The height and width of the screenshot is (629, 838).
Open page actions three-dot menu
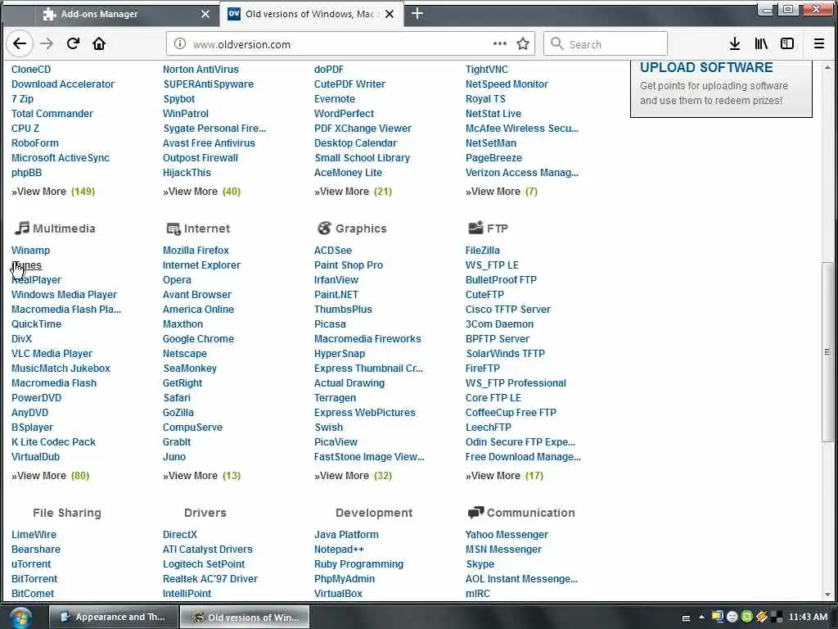click(500, 44)
